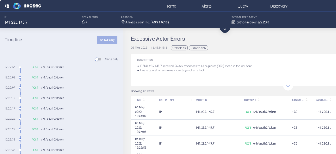Select timeline marker at 12:23:27

pos(20,129)
